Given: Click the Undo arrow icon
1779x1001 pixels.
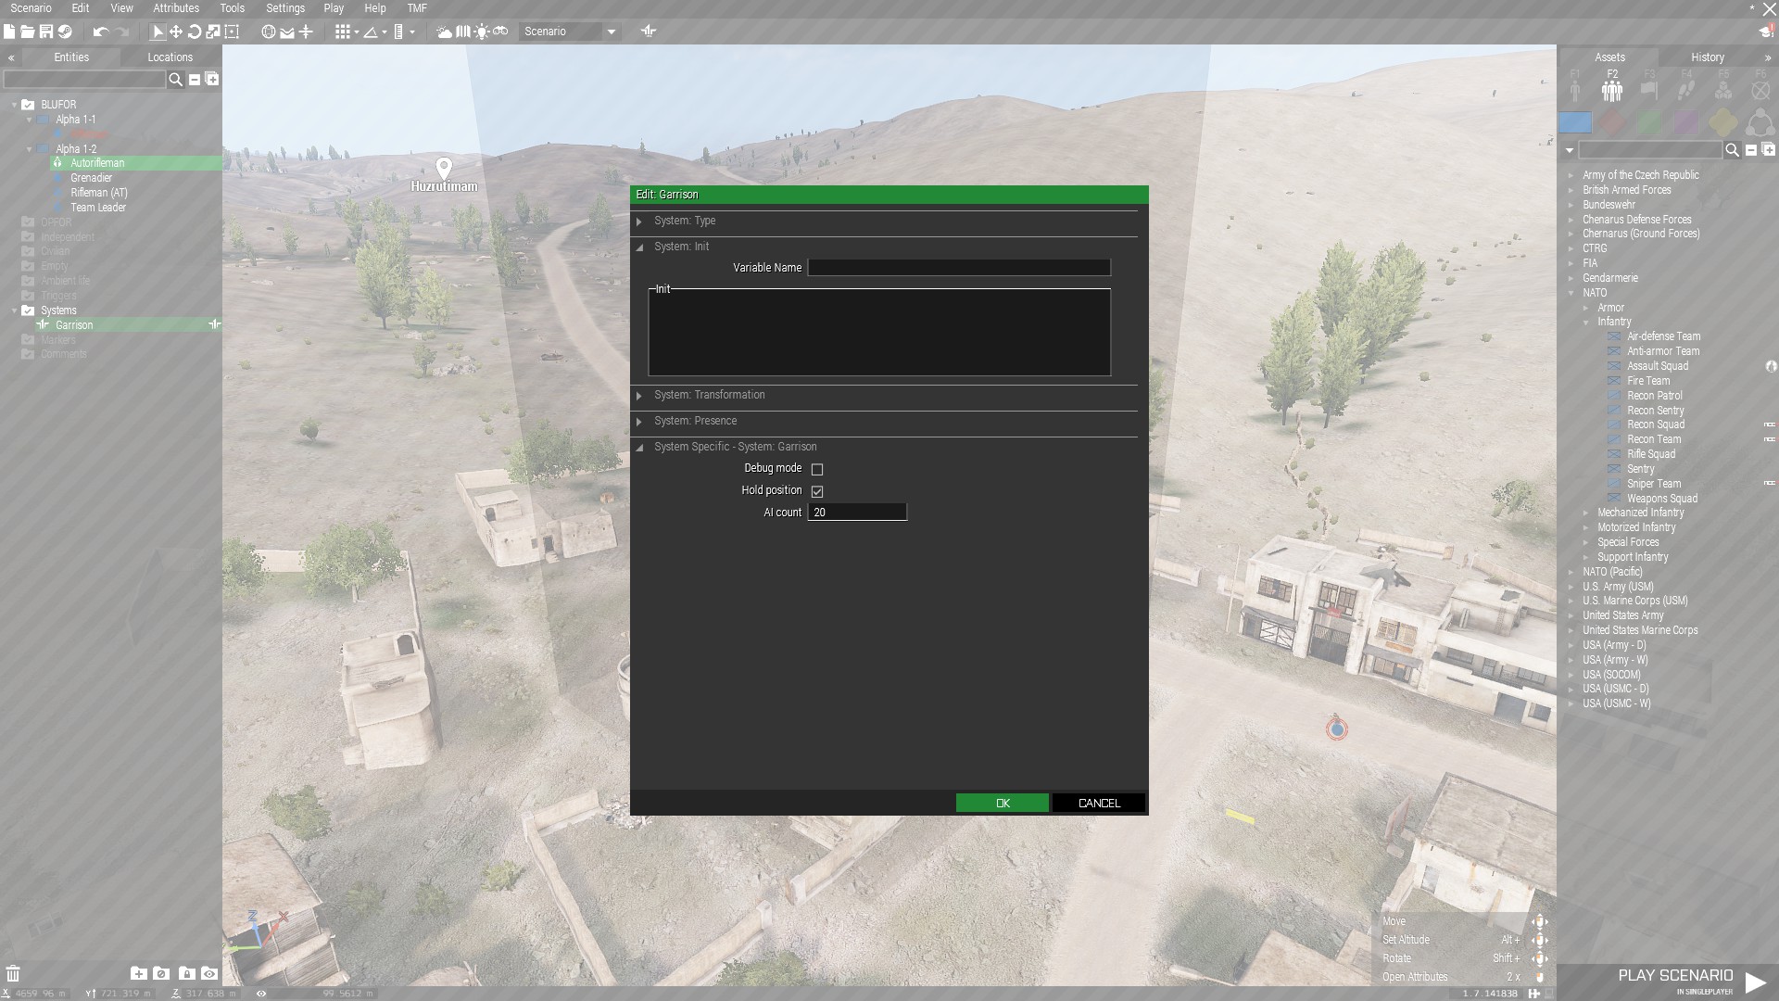Looking at the screenshot, I should (100, 32).
